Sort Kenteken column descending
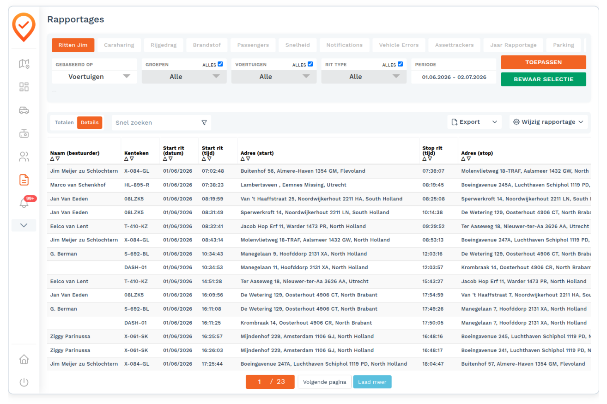This screenshot has height=404, width=607. (132, 159)
